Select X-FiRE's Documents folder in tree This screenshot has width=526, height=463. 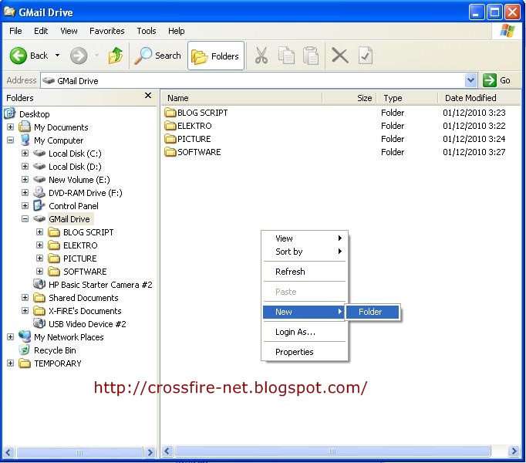click(85, 311)
